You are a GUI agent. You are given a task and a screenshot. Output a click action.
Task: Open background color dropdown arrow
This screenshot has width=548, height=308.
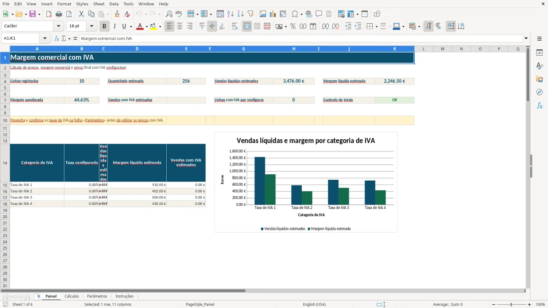(160, 26)
